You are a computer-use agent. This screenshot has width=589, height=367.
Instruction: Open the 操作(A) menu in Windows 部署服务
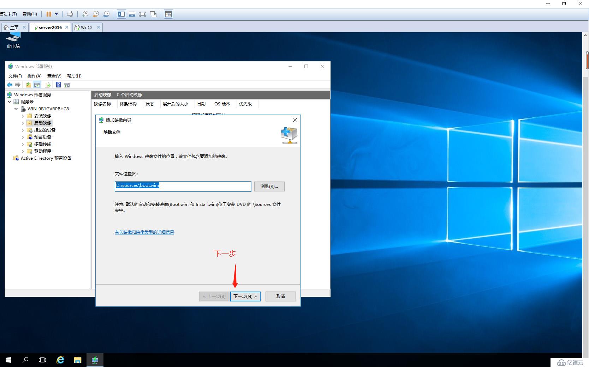tap(35, 76)
